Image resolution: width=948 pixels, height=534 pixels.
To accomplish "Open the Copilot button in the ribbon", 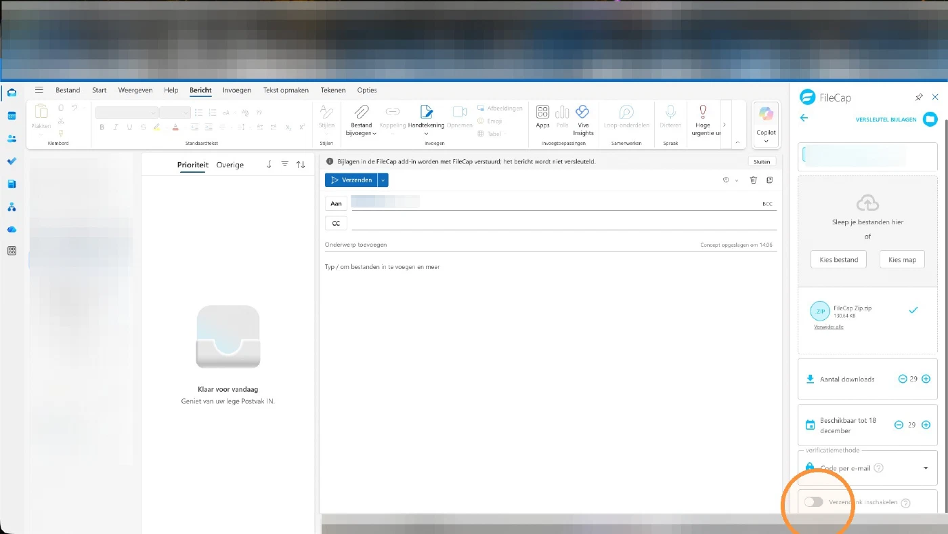I will pyautogui.click(x=767, y=123).
